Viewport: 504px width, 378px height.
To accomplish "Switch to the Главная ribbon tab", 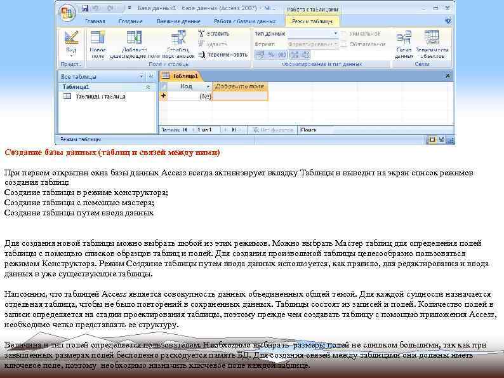I will [95, 22].
